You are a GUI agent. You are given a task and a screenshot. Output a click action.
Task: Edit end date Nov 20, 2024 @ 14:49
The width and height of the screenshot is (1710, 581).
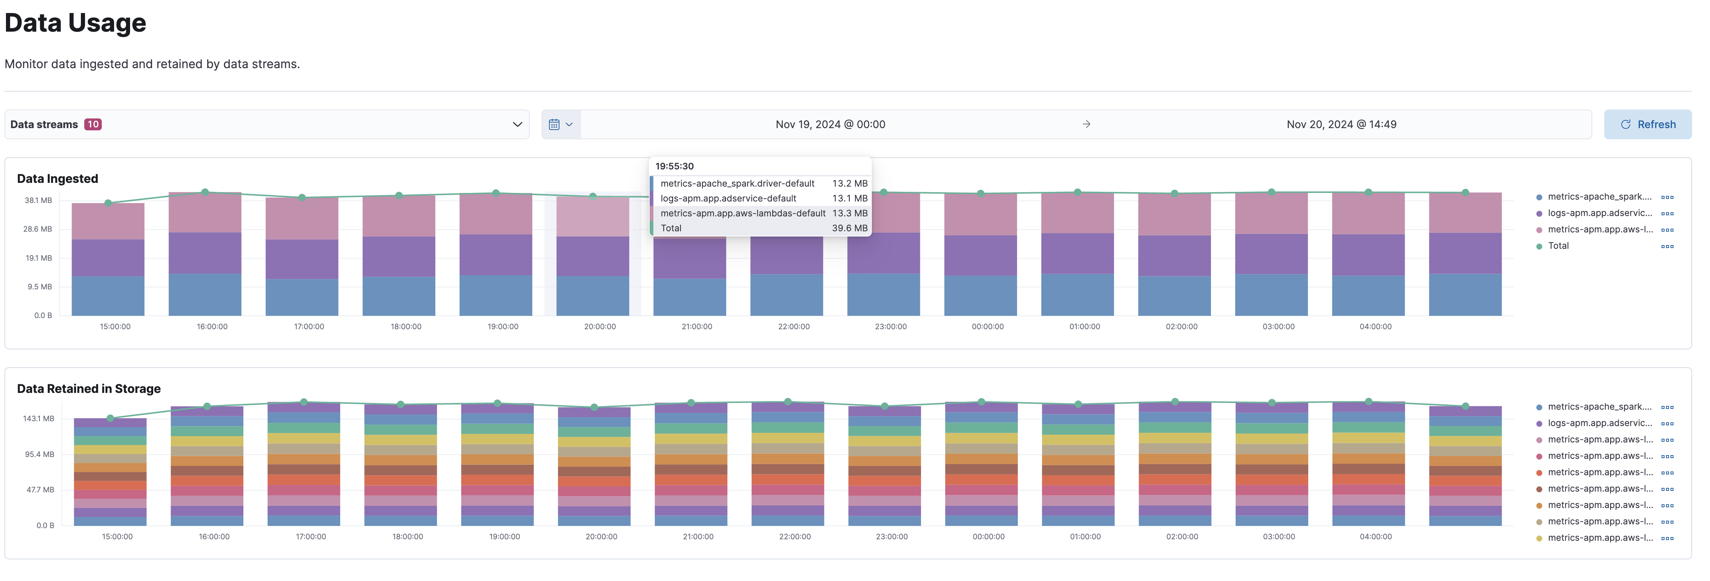pyautogui.click(x=1341, y=124)
